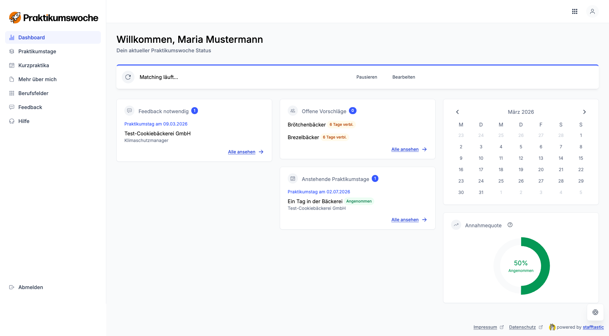Open the user profile icon

pyautogui.click(x=592, y=11)
